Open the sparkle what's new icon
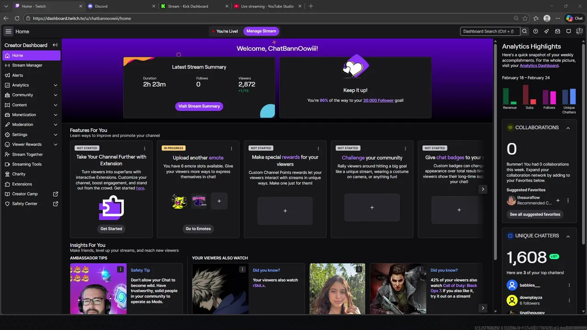 click(x=547, y=31)
